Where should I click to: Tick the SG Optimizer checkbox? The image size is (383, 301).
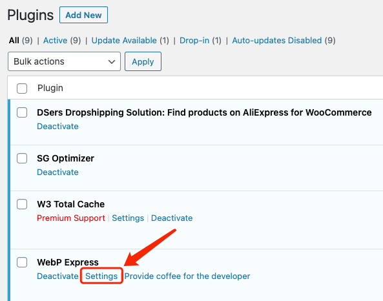[22, 158]
